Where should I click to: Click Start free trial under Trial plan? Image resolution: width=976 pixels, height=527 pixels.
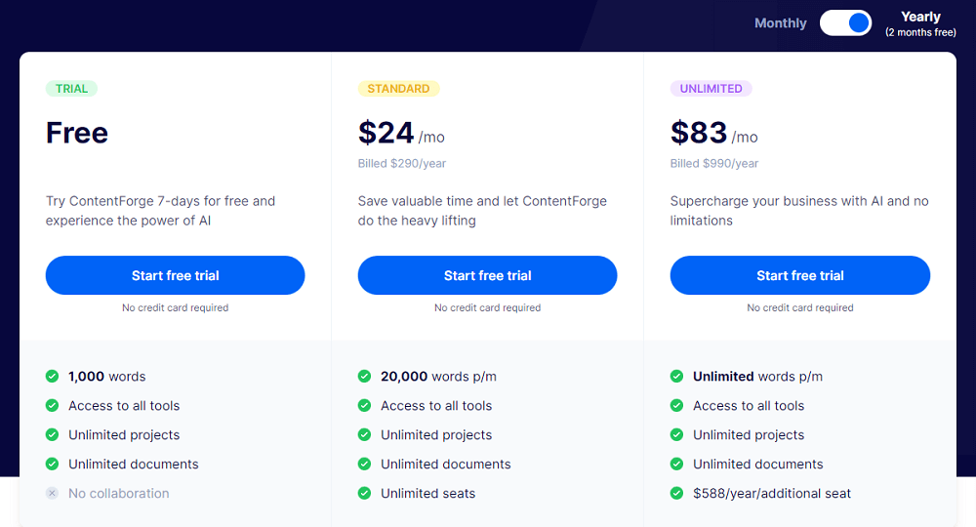pos(175,275)
